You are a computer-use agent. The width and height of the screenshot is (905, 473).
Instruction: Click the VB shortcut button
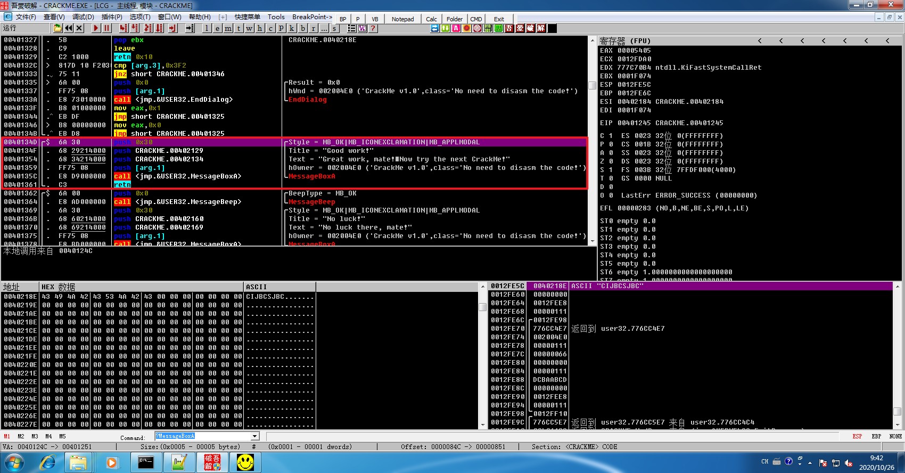[375, 19]
